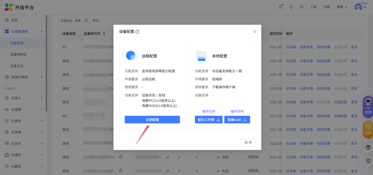Click the 云接入 sidebar icon
The height and width of the screenshot is (175, 373).
click(7, 98)
